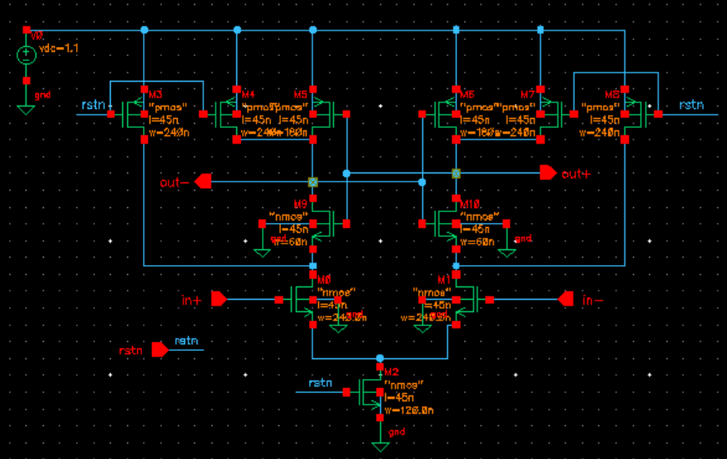The image size is (727, 459).
Task: Select ground symbol below transistor M2
Action: tap(380, 447)
